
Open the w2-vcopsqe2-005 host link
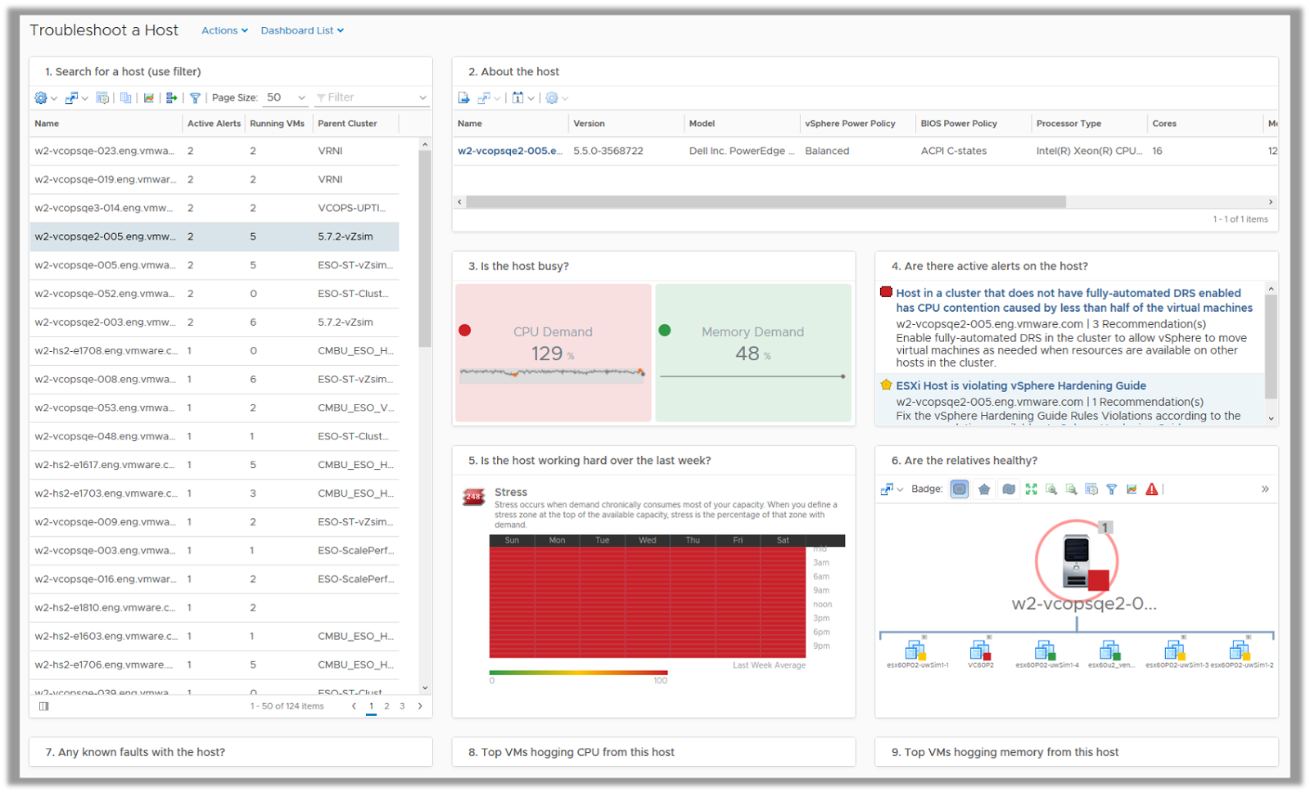(x=509, y=151)
